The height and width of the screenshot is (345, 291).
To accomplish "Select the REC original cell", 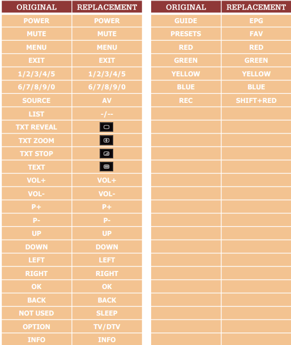I will pos(186,101).
